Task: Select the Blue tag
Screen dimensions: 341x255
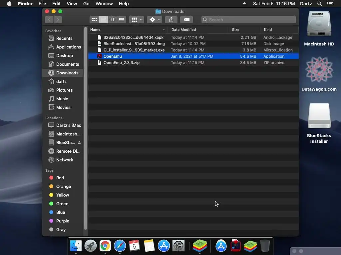Action: point(63,212)
